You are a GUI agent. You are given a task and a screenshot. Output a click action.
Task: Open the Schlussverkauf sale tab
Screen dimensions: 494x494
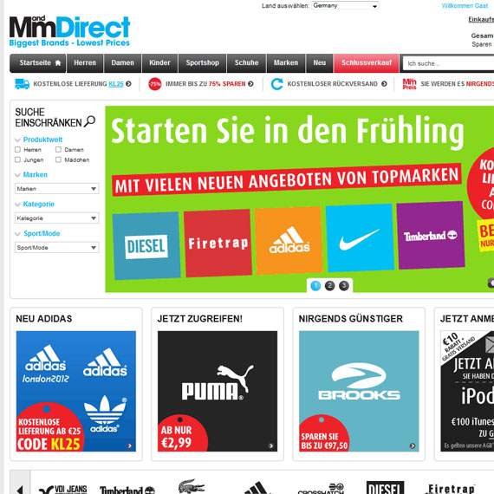(367, 63)
